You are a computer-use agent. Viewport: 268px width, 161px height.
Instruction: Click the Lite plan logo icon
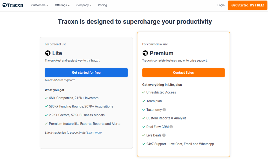[x=48, y=53]
